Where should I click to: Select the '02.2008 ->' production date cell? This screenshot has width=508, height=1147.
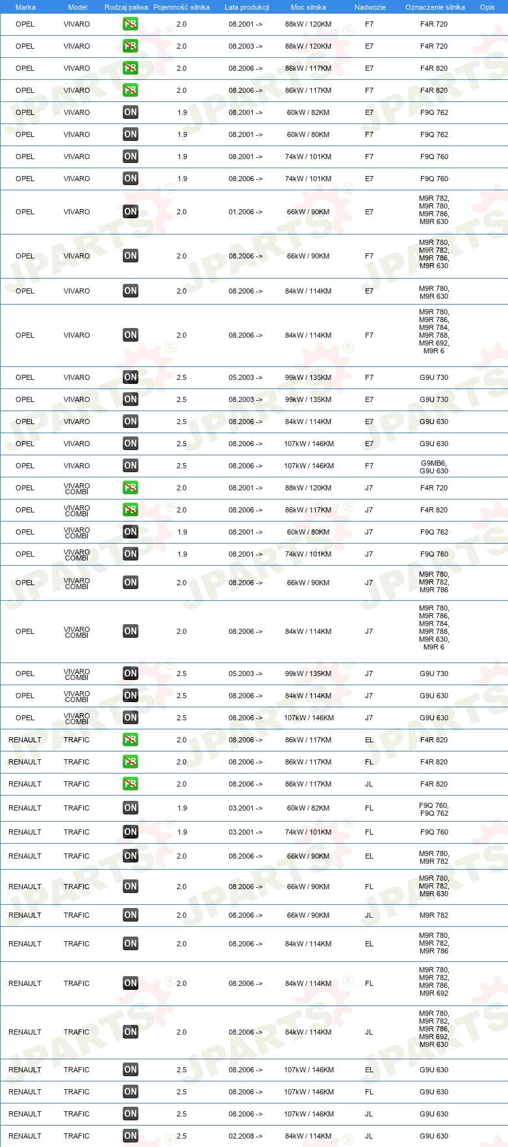246,1136
